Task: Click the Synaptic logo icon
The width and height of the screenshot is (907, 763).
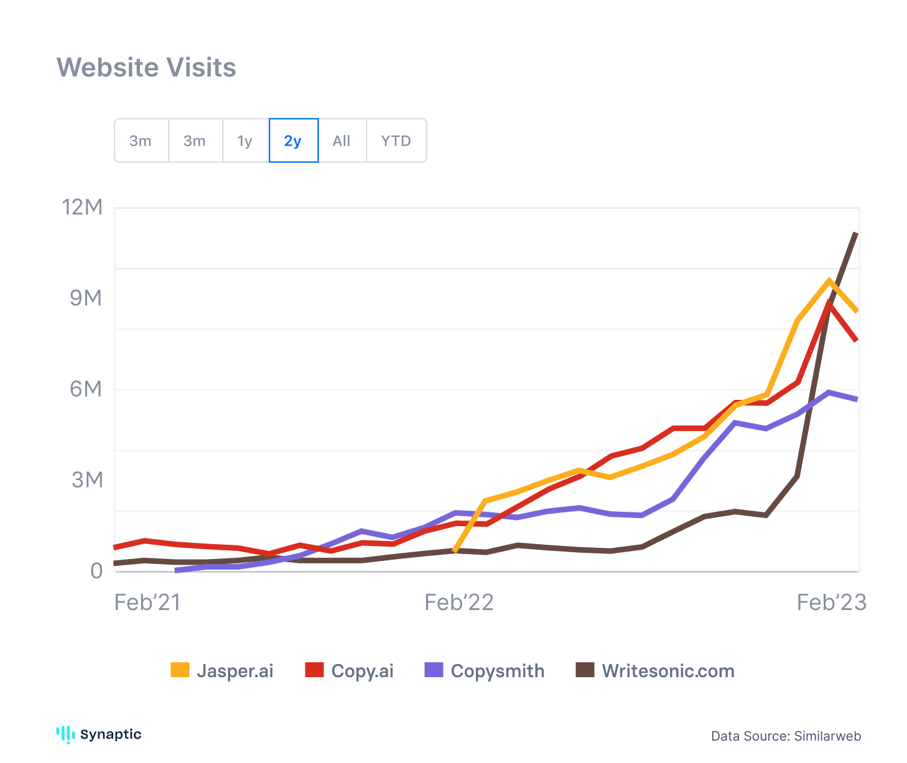Action: pyautogui.click(x=65, y=734)
